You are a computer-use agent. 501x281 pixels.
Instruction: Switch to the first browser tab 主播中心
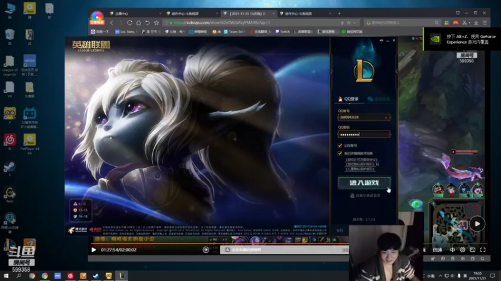(x=135, y=13)
